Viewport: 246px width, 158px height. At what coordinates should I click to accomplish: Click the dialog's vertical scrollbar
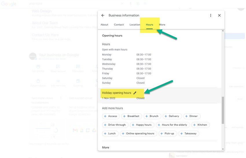(223, 110)
